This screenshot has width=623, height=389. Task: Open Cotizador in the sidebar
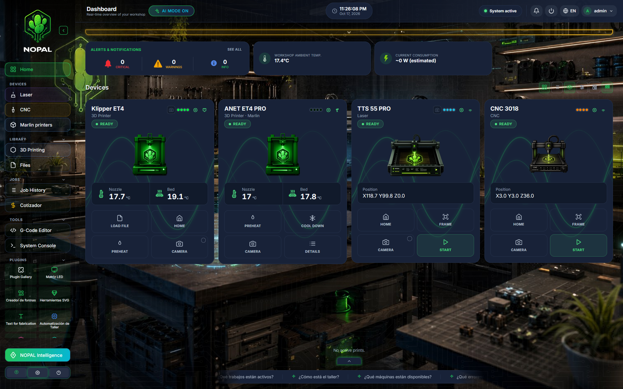point(38,205)
